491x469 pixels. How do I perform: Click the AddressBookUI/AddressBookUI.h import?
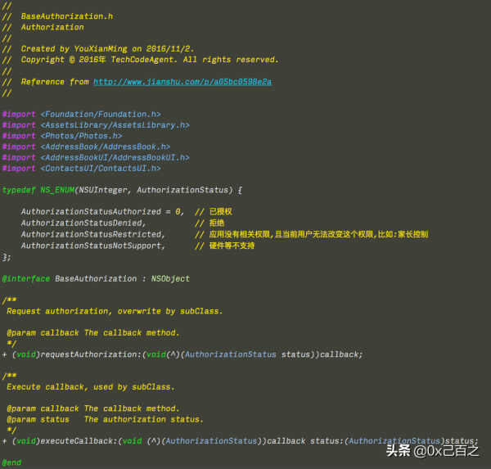(x=115, y=157)
